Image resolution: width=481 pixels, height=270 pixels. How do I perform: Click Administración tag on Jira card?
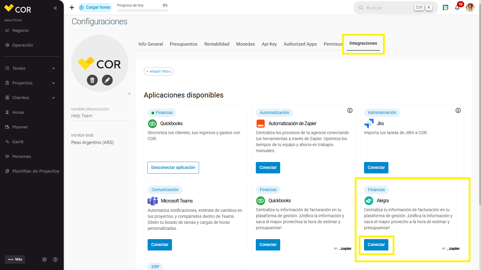382,113
